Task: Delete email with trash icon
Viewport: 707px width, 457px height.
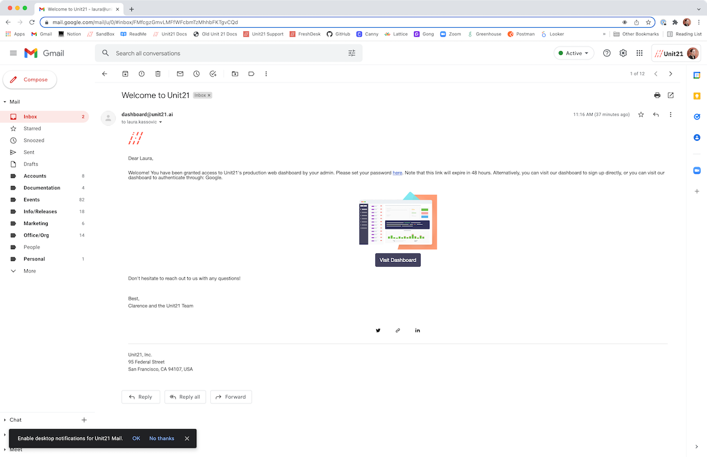Action: pyautogui.click(x=158, y=74)
